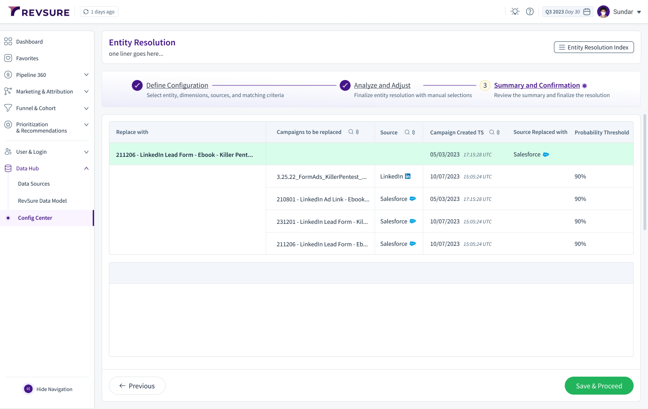Toggle the light/dark theme sun icon
This screenshot has width=648, height=409.
(x=515, y=12)
